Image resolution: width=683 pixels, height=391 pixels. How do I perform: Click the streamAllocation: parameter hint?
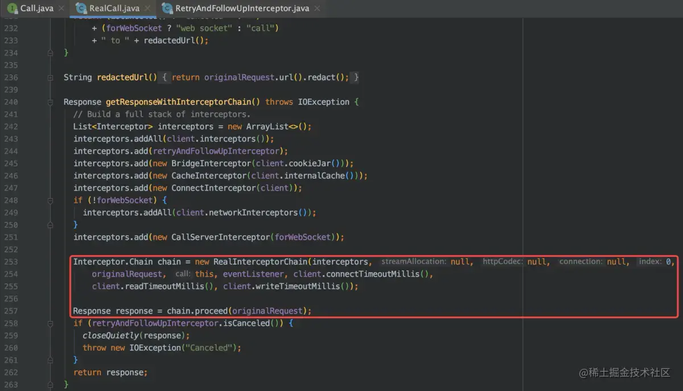414,262
